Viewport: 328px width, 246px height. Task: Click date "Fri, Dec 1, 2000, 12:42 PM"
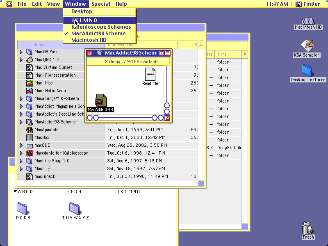(137, 137)
